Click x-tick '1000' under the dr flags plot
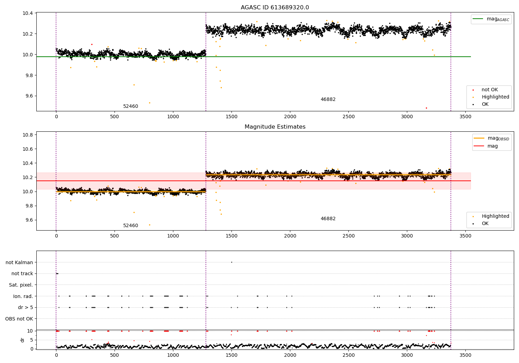519x363 pixels. click(173, 355)
